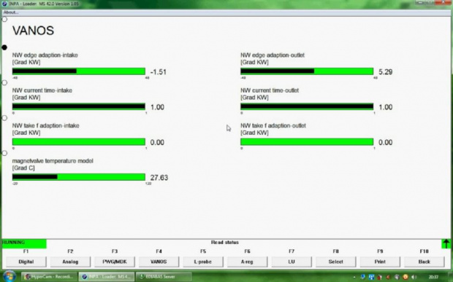Viewport: 453px width, 282px height.
Task: Click the [Grad C] unit label
Action: point(23,168)
